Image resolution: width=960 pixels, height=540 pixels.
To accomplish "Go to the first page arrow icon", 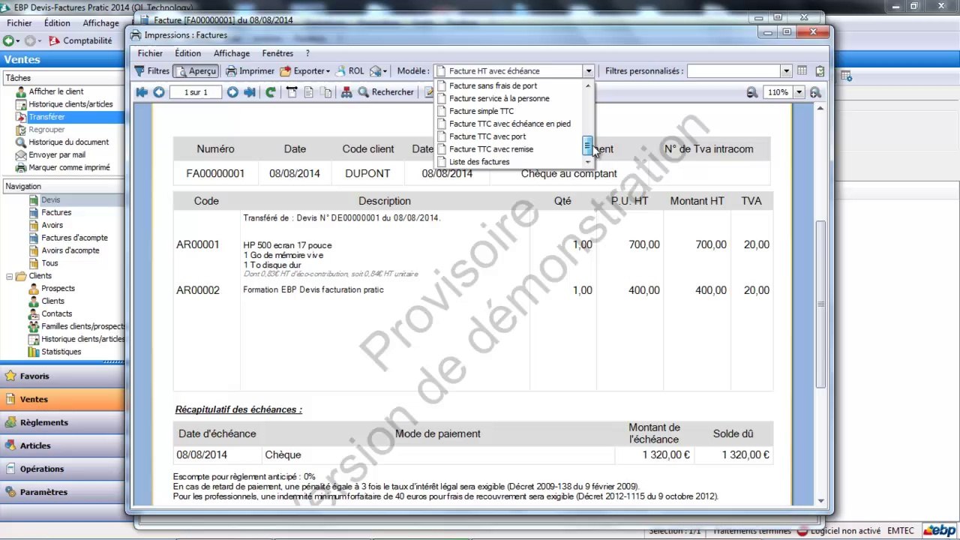I will (x=142, y=92).
